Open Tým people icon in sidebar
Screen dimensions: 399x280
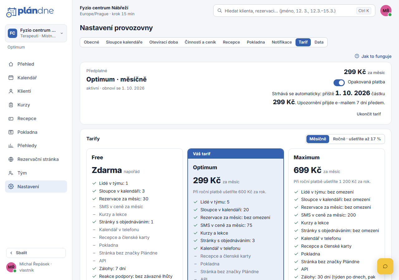pyautogui.click(x=11, y=173)
